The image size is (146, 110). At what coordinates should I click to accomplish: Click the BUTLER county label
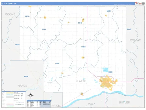click(124, 102)
